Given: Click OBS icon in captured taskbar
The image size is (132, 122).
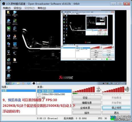Looking at the screenshot, I should tap(34, 83).
